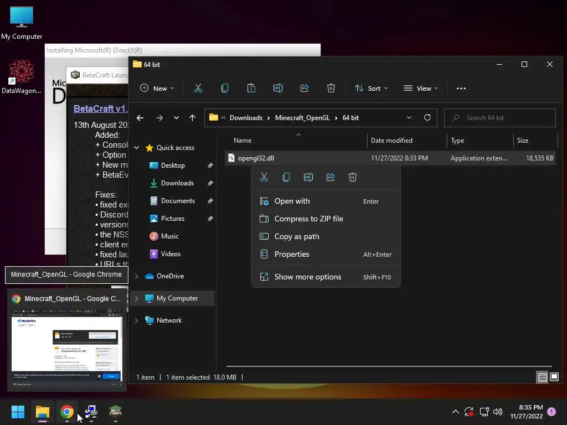Open the DataWagon desktop shortcut
Image resolution: width=567 pixels, height=425 pixels.
22,76
